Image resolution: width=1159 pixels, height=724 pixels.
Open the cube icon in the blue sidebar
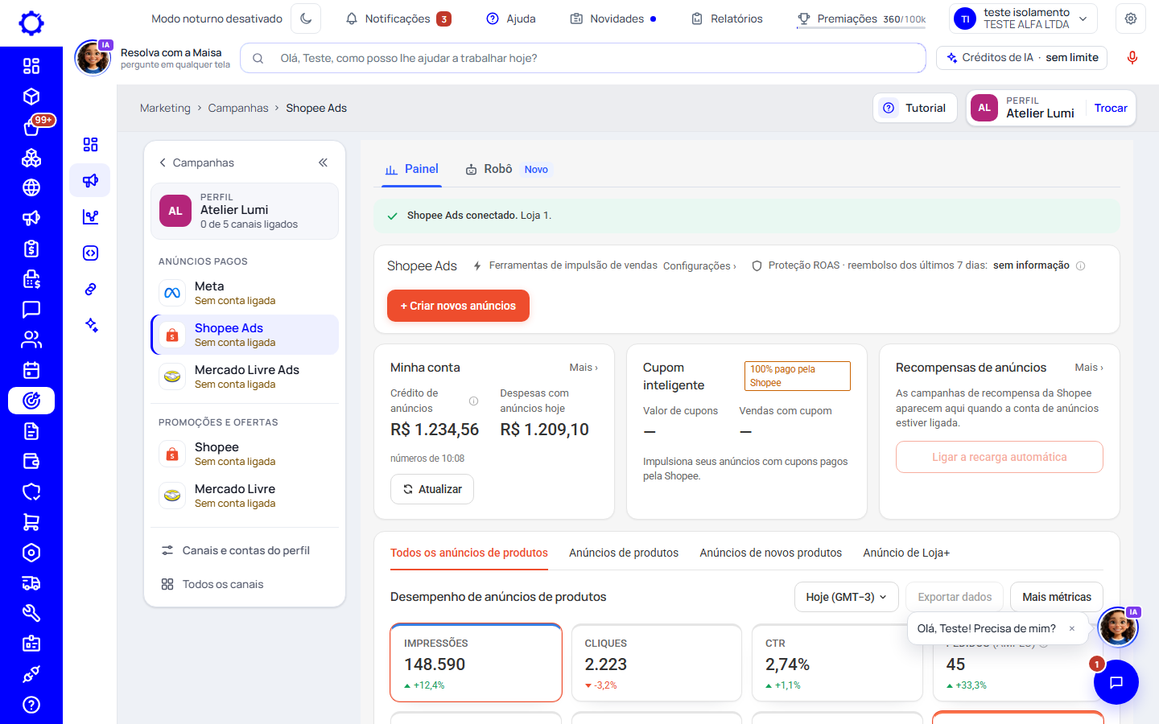tap(31, 97)
